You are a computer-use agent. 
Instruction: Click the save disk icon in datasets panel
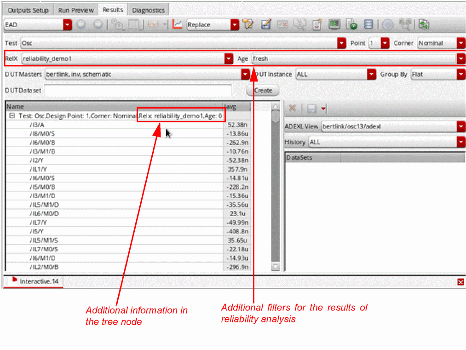click(x=311, y=109)
